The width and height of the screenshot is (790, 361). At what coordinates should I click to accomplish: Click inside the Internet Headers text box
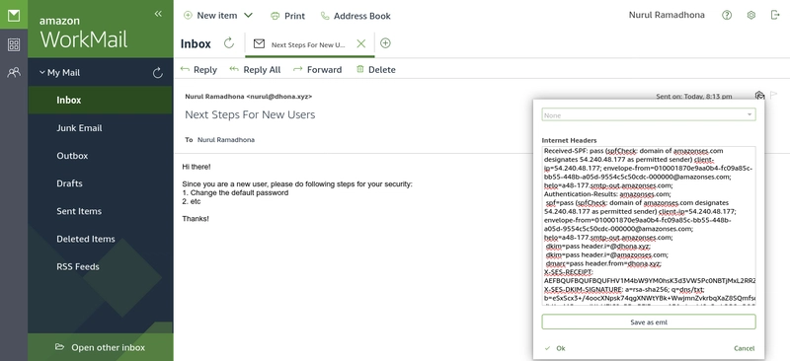649,226
